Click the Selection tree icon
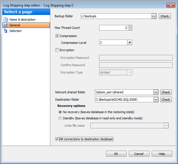This screenshot has width=178, height=164. point(6,31)
